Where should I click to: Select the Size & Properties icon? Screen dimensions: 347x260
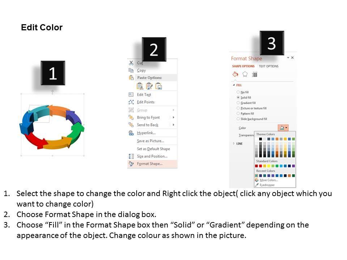coord(254,74)
